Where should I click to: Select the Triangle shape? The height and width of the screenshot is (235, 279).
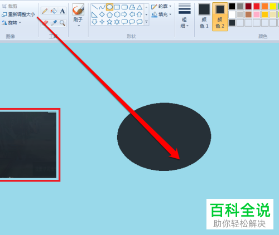pos(139,7)
